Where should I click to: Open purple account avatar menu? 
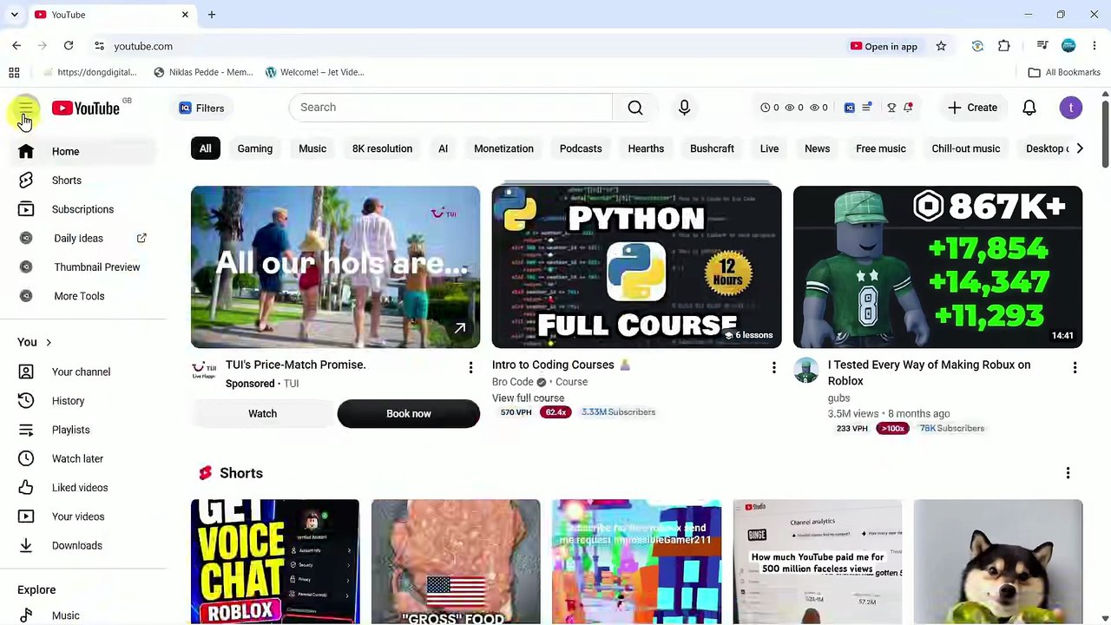click(1071, 108)
